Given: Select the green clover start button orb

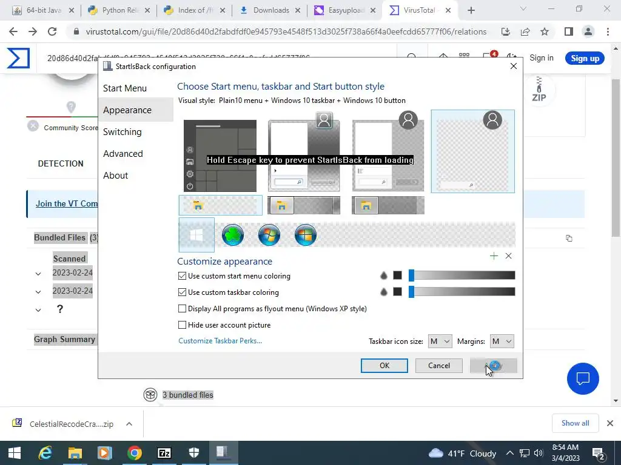Looking at the screenshot, I should coord(233,235).
